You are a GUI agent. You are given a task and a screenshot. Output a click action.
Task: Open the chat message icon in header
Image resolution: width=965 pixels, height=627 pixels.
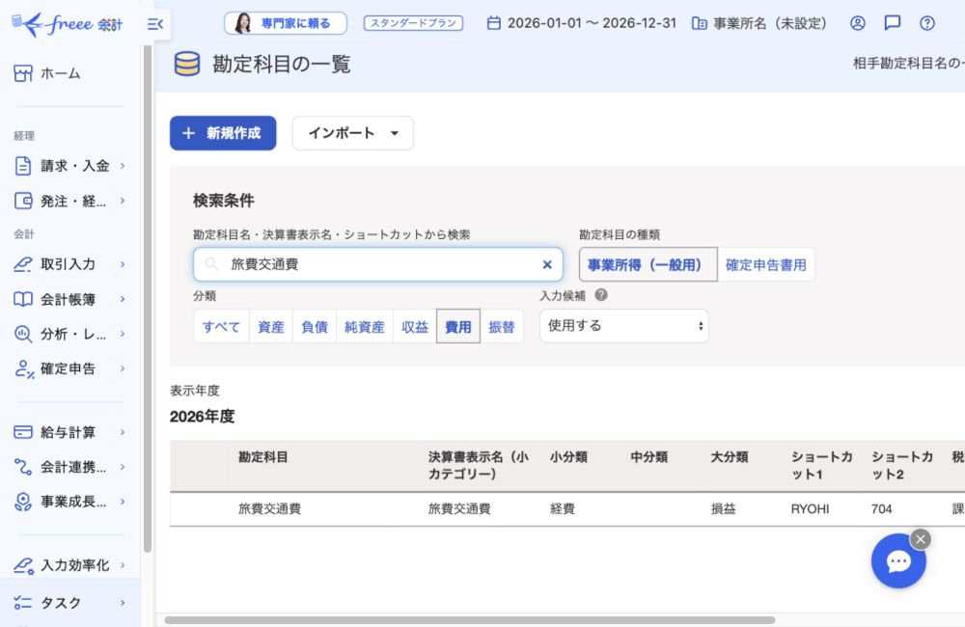click(x=892, y=23)
